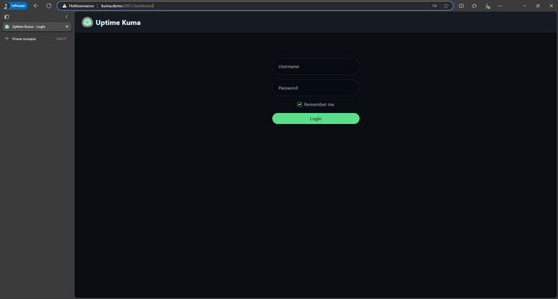Focus the Password input field
The image size is (558, 299).
(x=316, y=87)
